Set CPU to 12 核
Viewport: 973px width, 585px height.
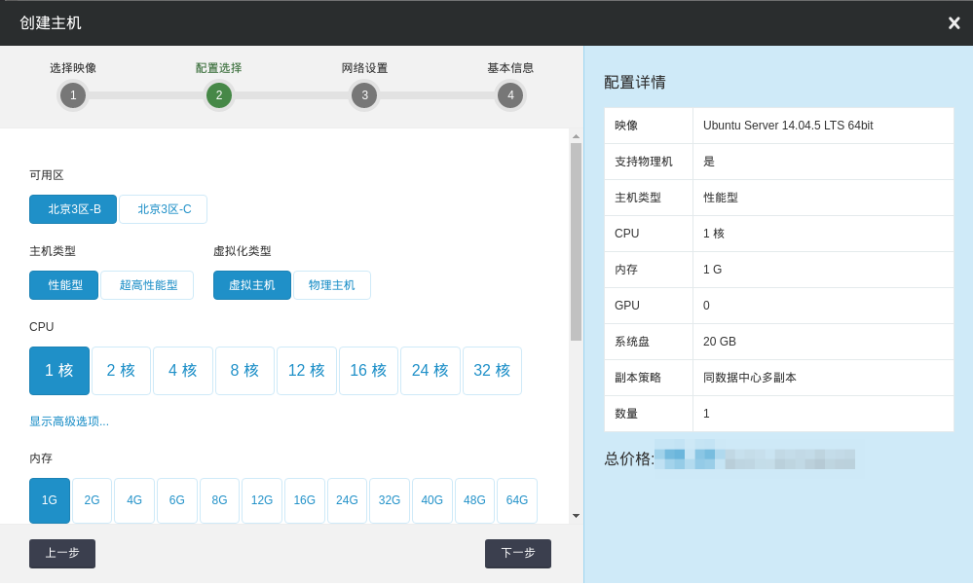pos(307,371)
